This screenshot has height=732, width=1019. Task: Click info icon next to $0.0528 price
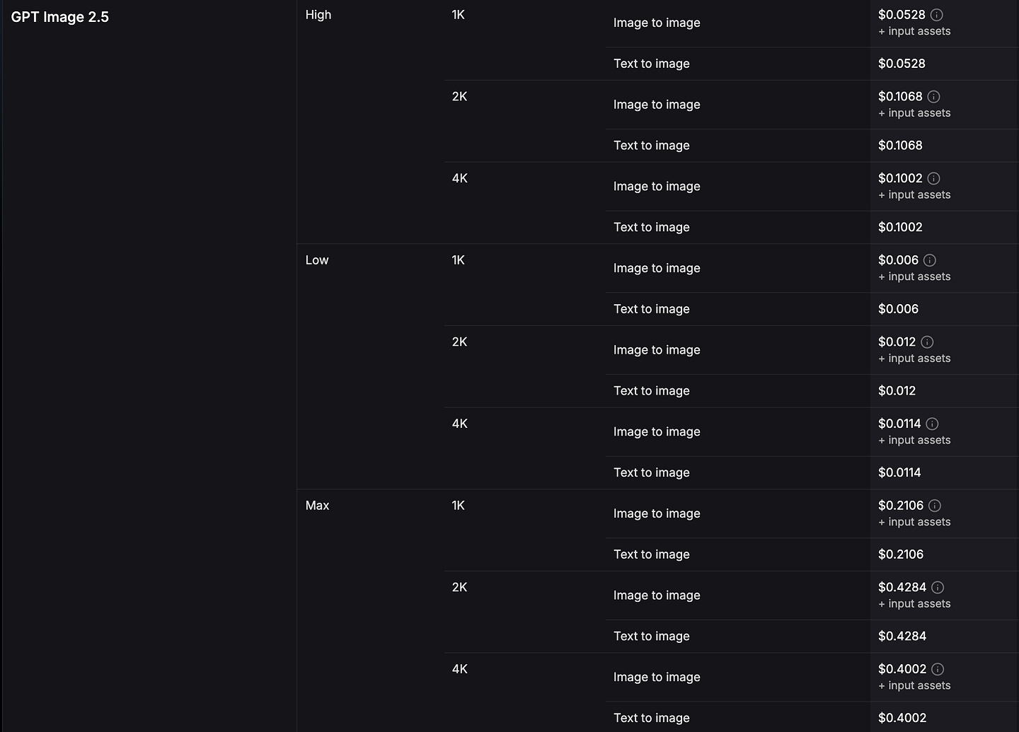click(x=936, y=15)
